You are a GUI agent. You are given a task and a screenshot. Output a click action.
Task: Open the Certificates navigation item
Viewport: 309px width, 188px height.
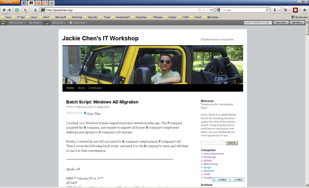point(95,88)
